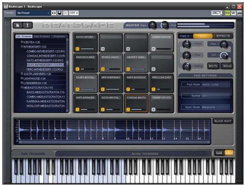244x185 pixels.
Task: Click pad 8 number badge PERCLOW-DATA
Action: point(153,89)
